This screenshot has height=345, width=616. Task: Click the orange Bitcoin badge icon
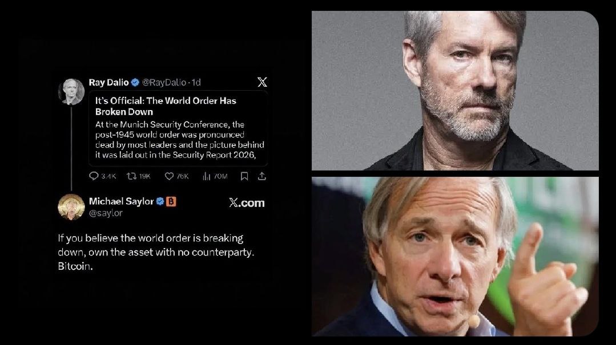171,201
